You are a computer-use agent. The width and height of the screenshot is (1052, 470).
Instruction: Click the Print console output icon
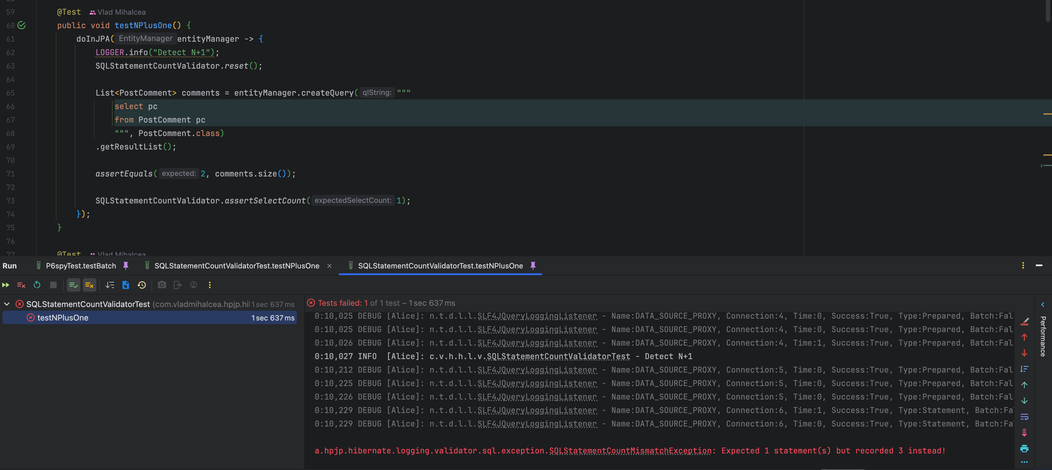pos(1024,448)
